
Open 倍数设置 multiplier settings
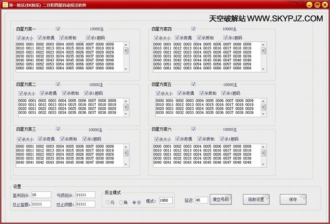point(256,200)
